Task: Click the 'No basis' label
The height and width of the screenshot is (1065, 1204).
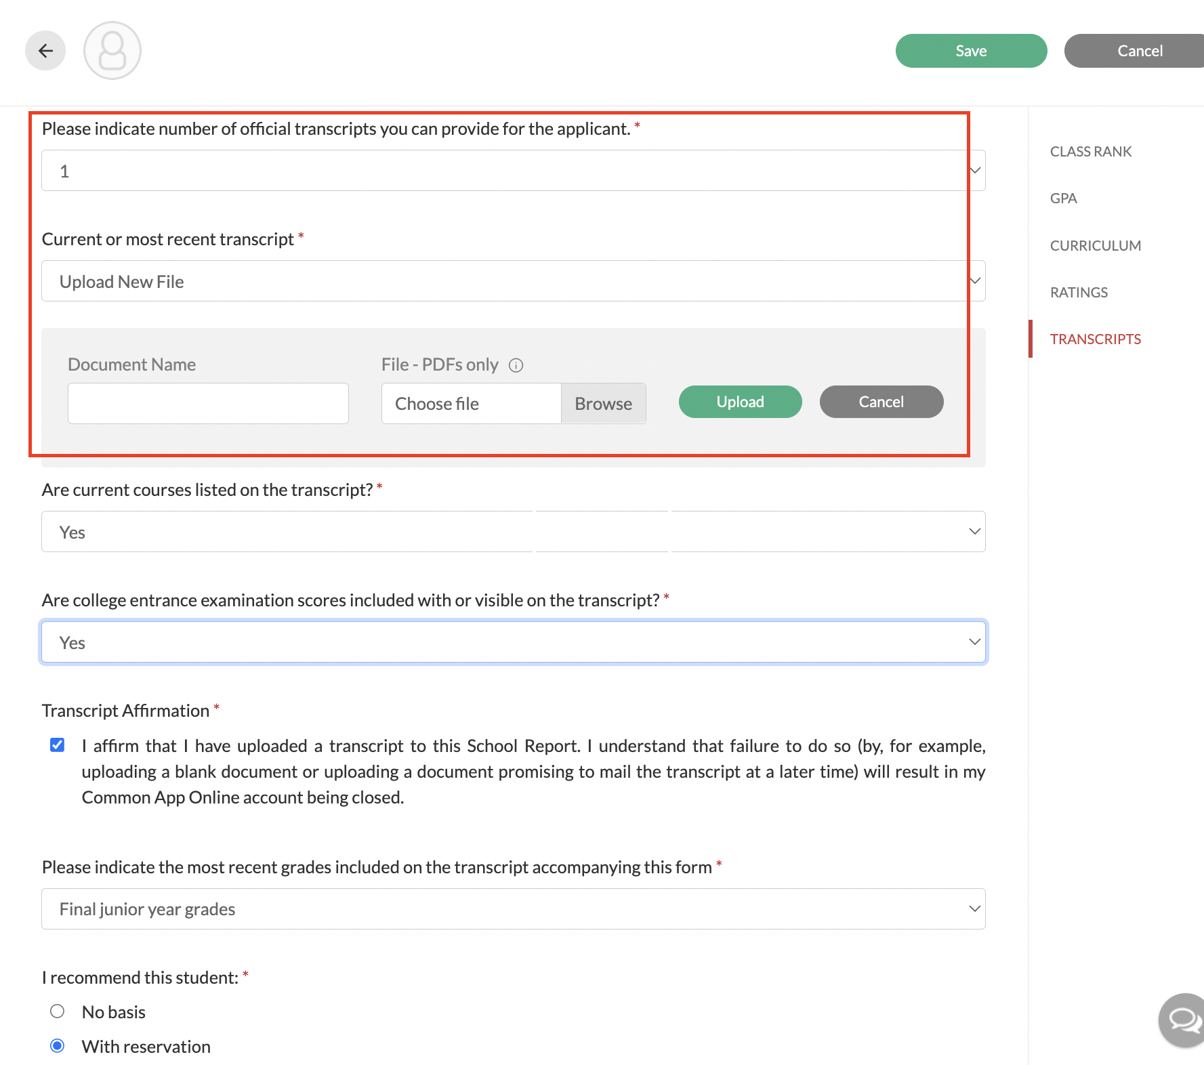Action: point(114,1012)
